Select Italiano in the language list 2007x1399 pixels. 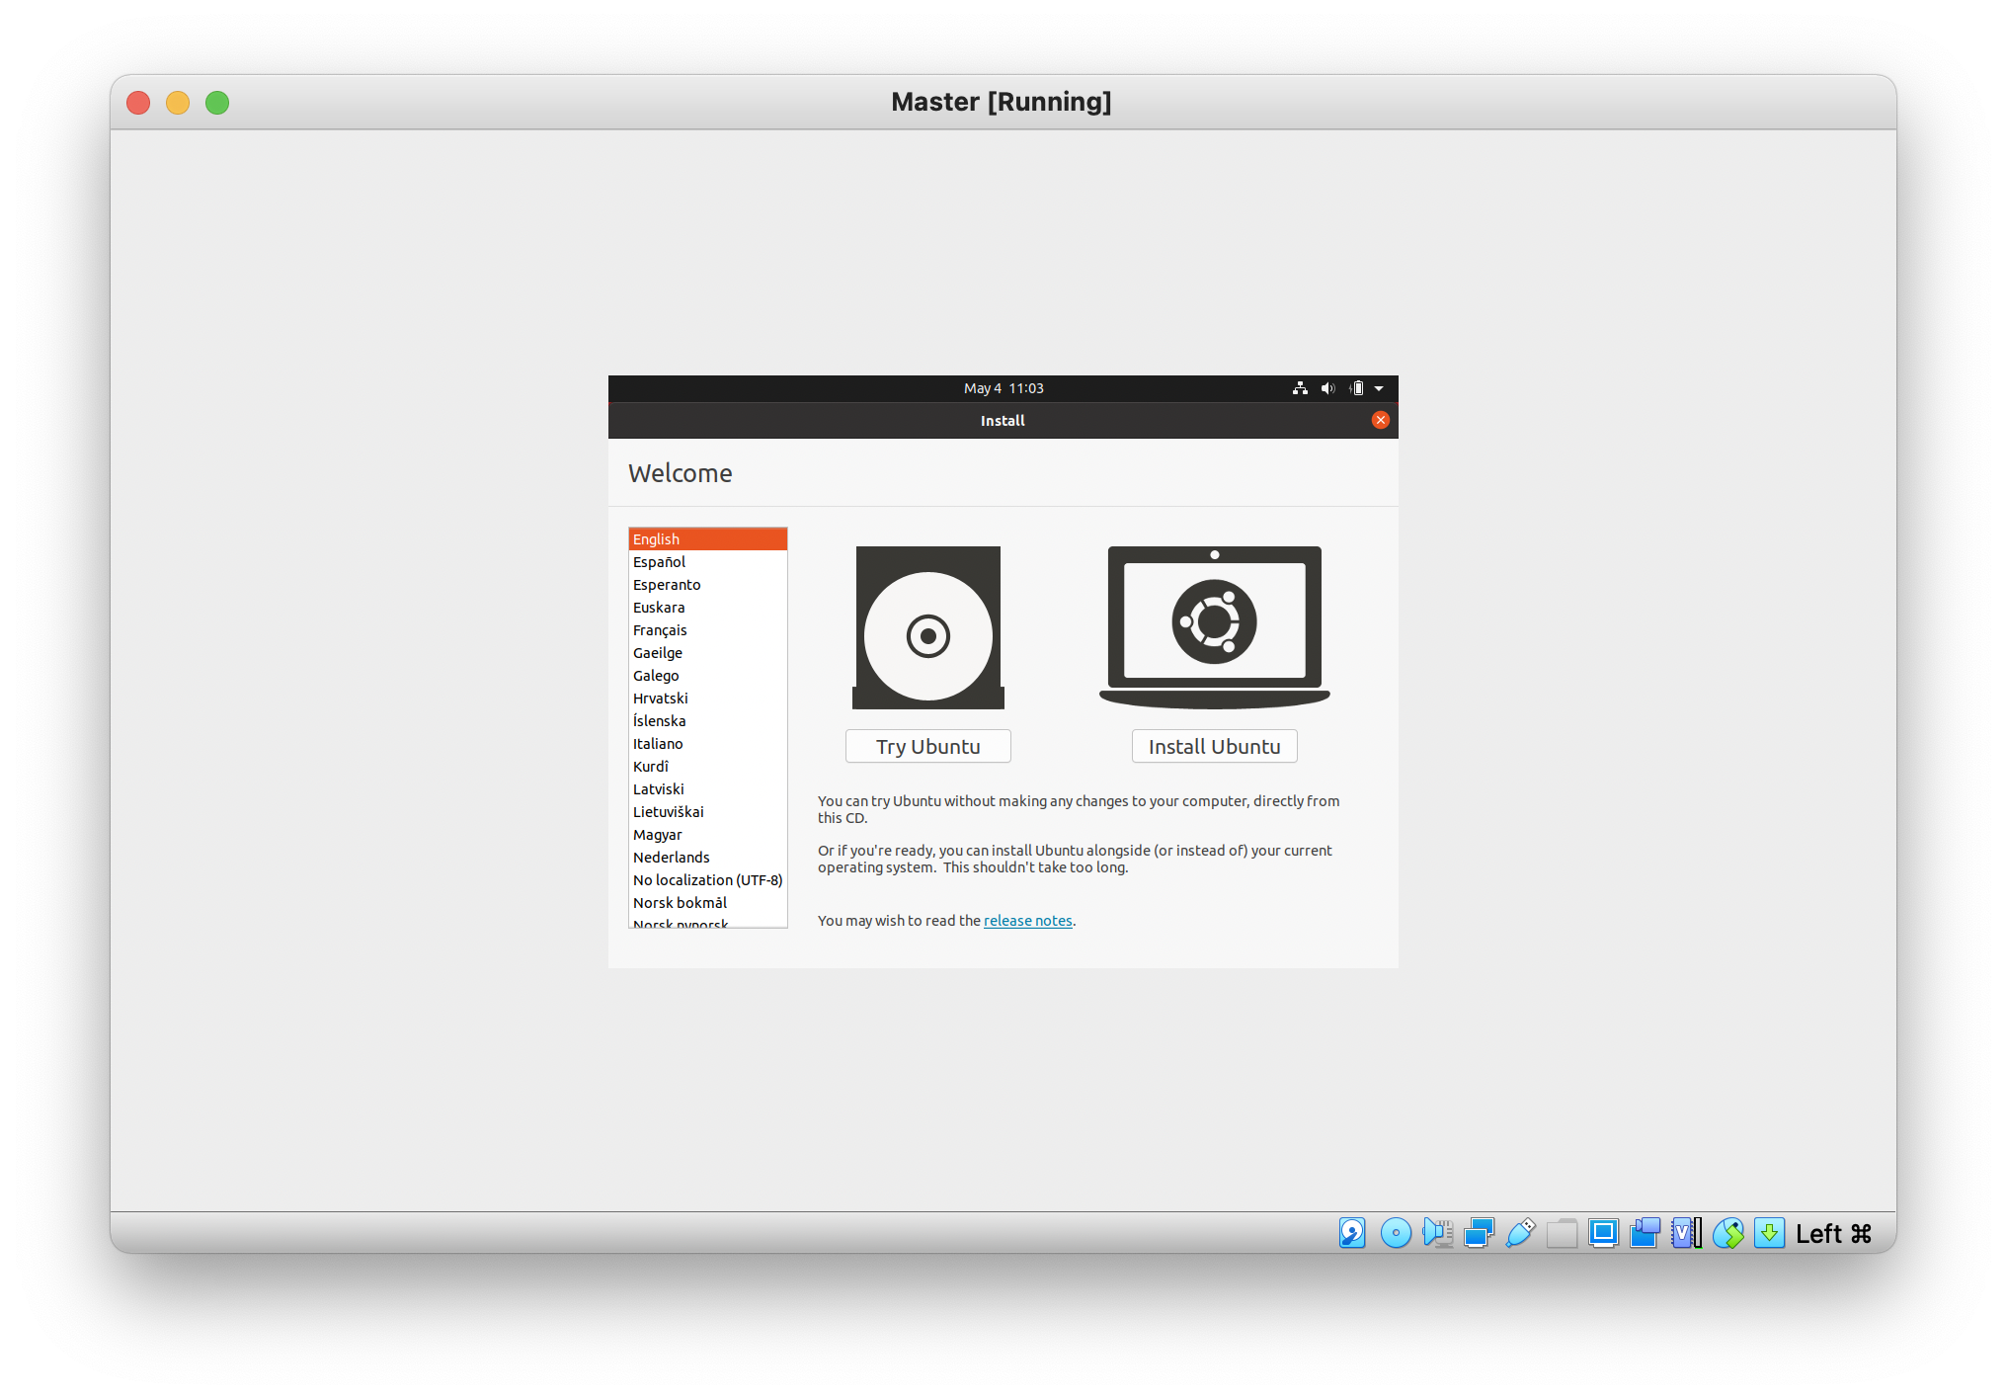[658, 744]
